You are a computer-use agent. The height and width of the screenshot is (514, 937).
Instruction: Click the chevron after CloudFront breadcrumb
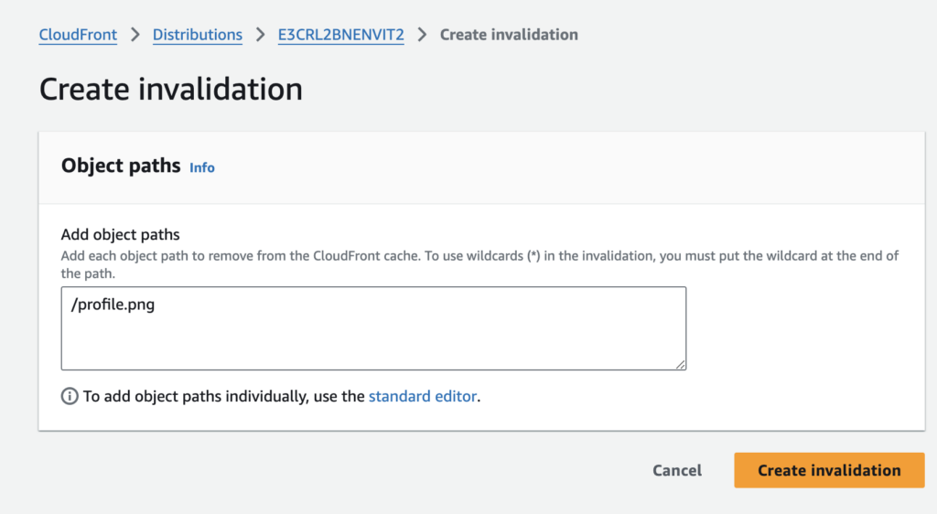pyautogui.click(x=135, y=35)
